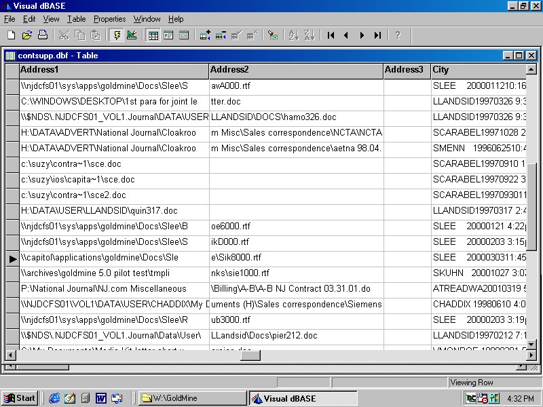Click the Address3 column header
The height and width of the screenshot is (407, 543).
pos(407,71)
